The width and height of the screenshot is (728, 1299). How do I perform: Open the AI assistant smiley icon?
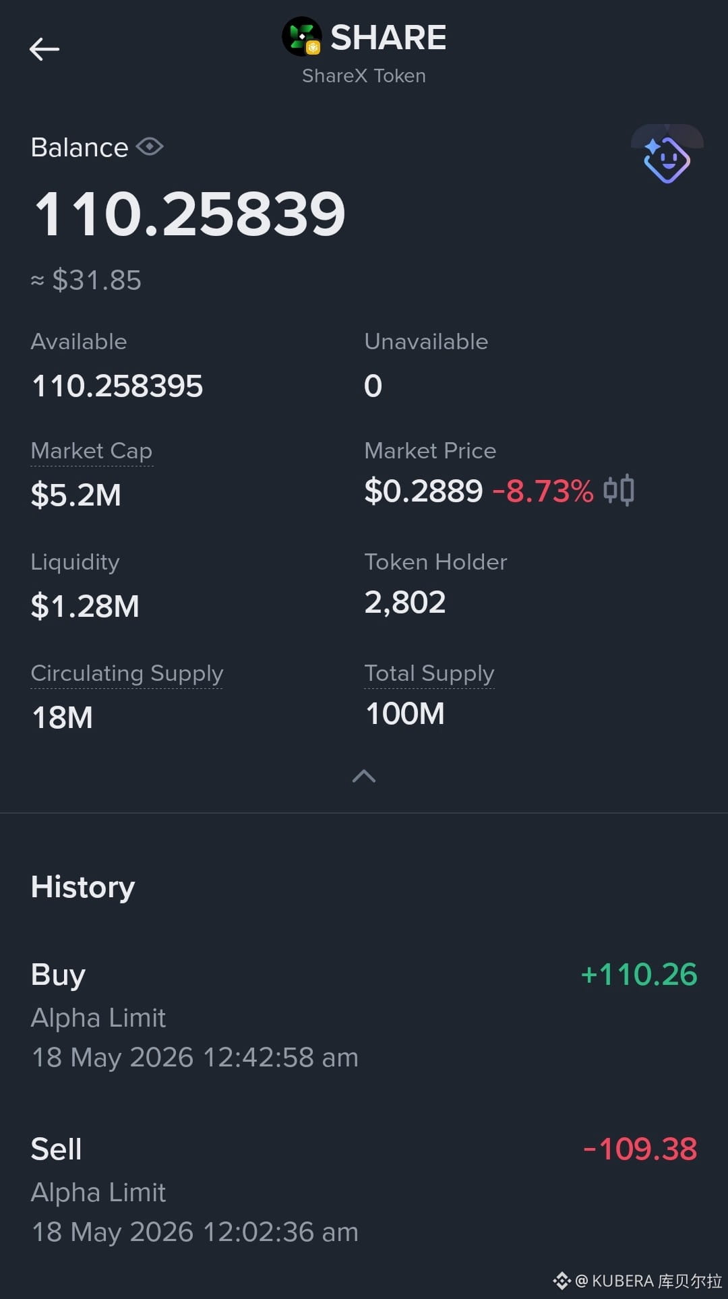click(x=667, y=159)
